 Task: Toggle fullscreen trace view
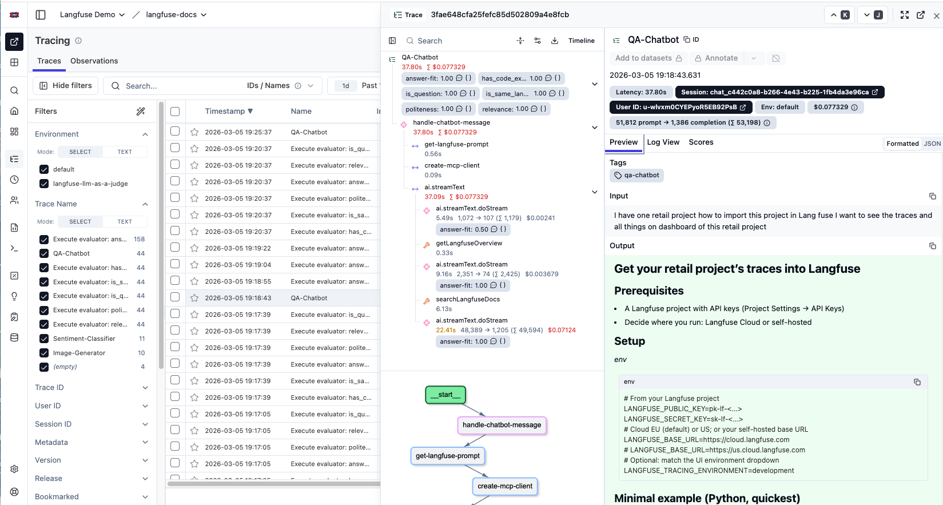(x=904, y=15)
